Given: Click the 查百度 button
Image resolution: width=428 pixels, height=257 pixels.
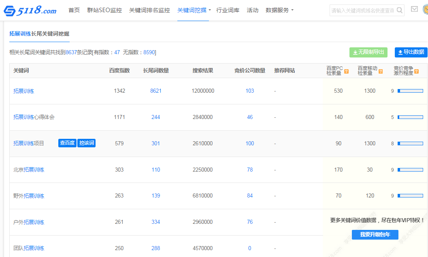Looking at the screenshot, I should pos(67,143).
